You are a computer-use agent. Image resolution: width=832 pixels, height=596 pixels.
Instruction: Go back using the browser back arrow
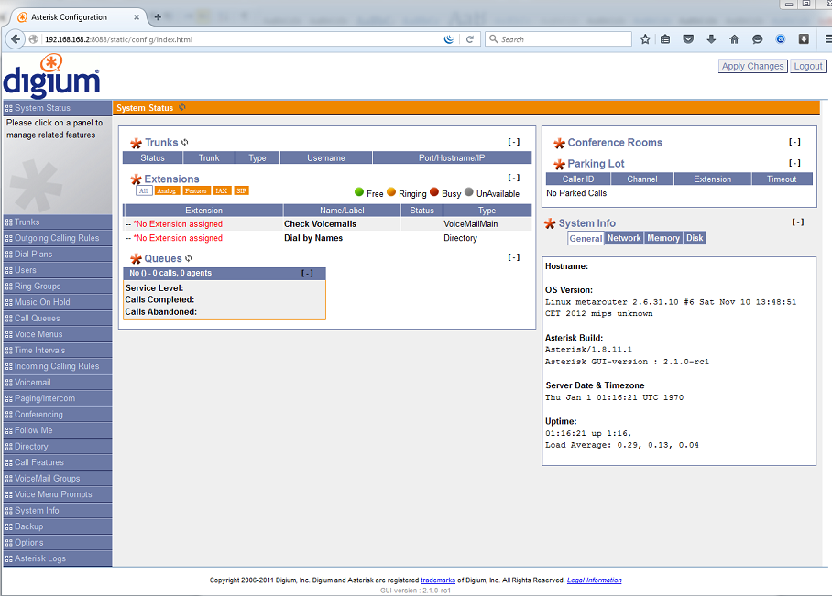coord(16,39)
